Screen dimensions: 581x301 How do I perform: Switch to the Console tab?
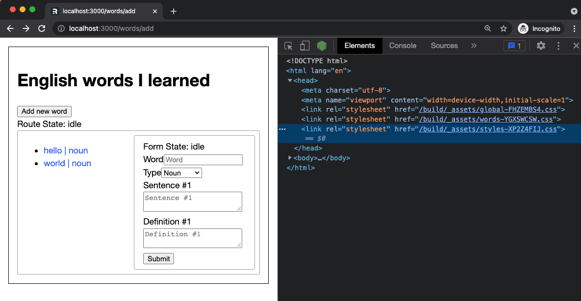tap(402, 46)
